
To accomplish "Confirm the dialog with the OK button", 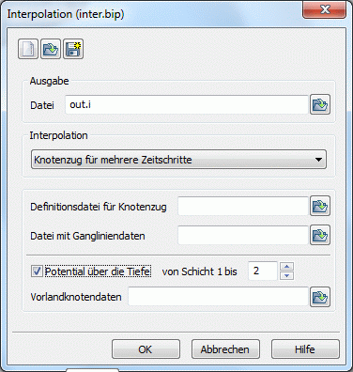I will pyautogui.click(x=146, y=349).
